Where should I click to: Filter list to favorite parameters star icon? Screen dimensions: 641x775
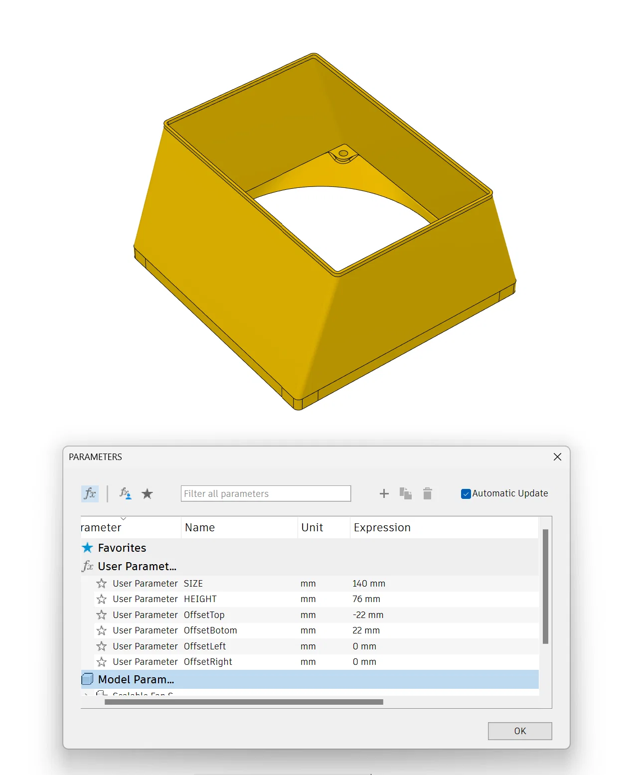click(x=147, y=493)
